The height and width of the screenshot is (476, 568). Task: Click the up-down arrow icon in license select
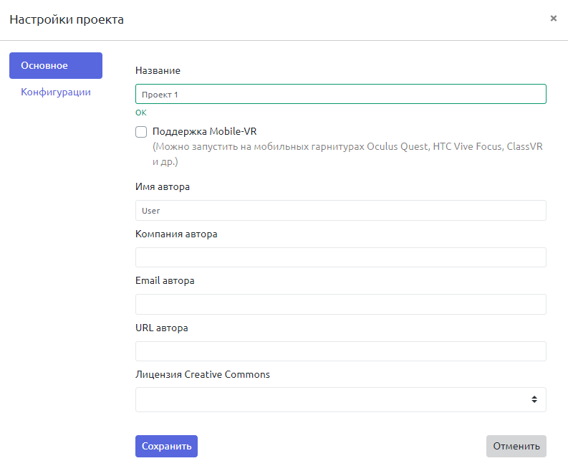coord(534,399)
